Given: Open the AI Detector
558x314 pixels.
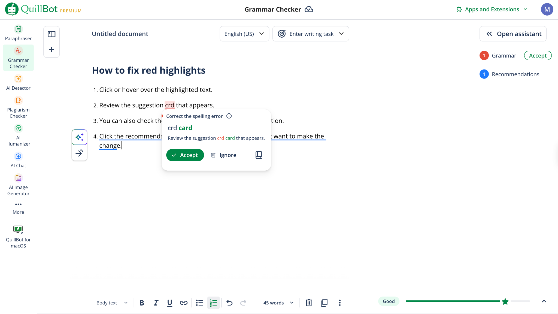Looking at the screenshot, I should 18,82.
